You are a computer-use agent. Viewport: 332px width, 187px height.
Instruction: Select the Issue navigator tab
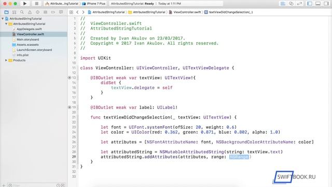[x=30, y=12]
